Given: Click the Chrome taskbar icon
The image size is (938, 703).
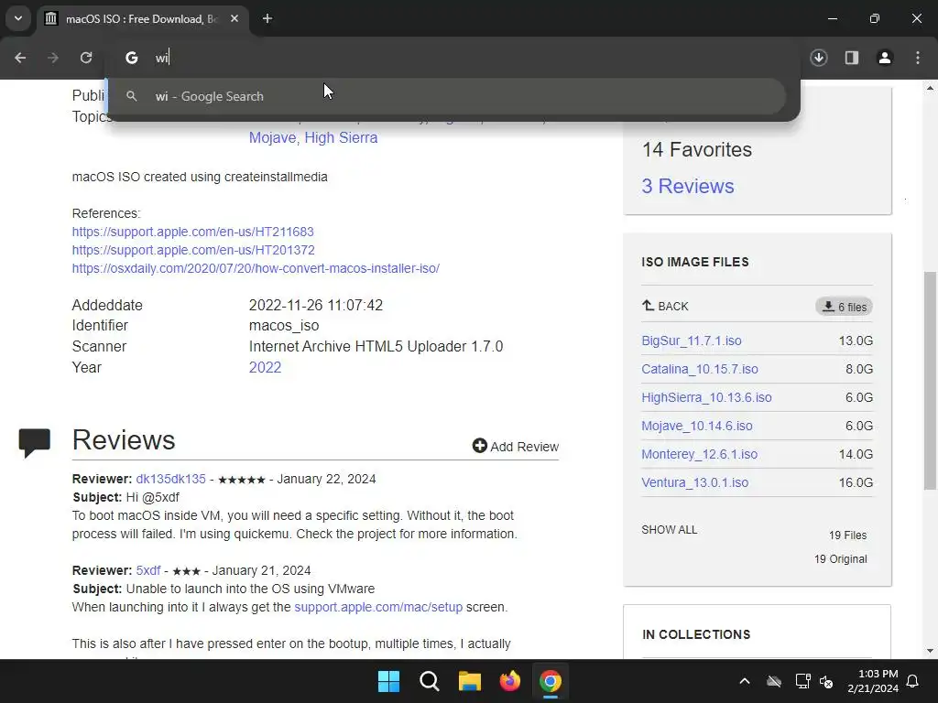Looking at the screenshot, I should tap(551, 681).
